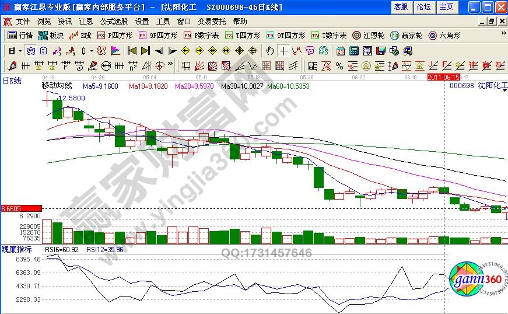Expand the top toolbar overflow chevron
The height and width of the screenshot is (314, 508).
(503, 35)
